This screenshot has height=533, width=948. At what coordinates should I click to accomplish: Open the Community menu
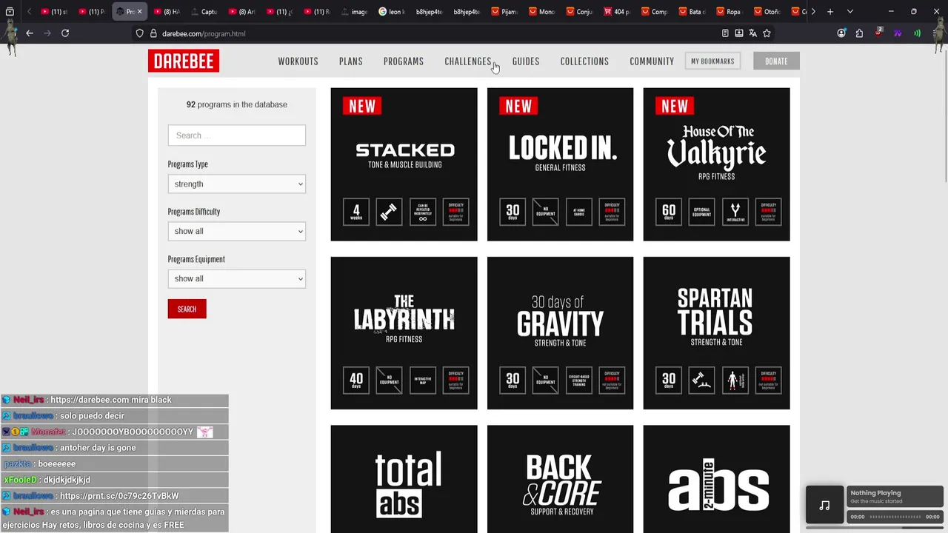(652, 61)
